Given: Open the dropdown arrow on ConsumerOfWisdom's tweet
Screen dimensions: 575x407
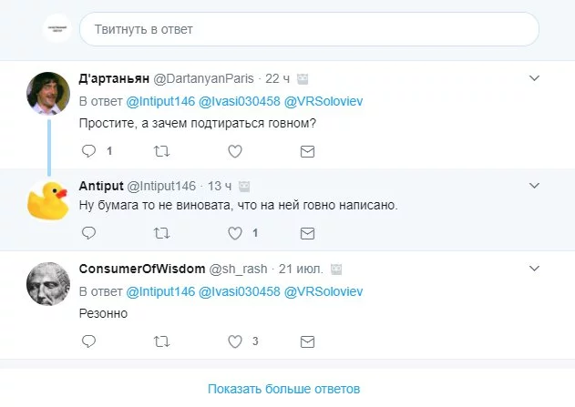Looking at the screenshot, I should [x=536, y=270].
